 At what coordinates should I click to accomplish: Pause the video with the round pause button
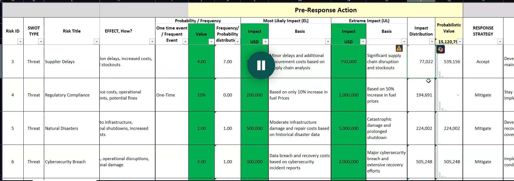pyautogui.click(x=261, y=65)
